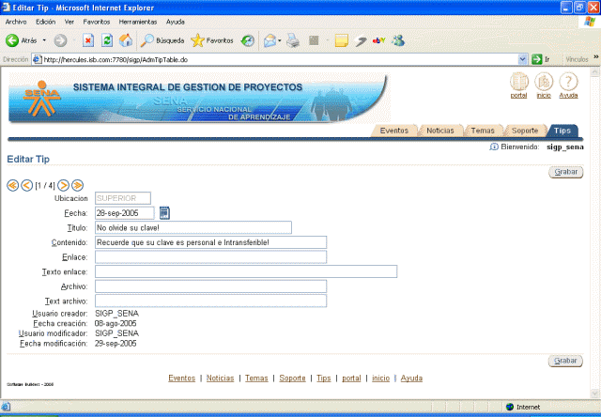Screen dimensions: 601x417
Task: Click the Temas footer link
Action: tap(256, 378)
